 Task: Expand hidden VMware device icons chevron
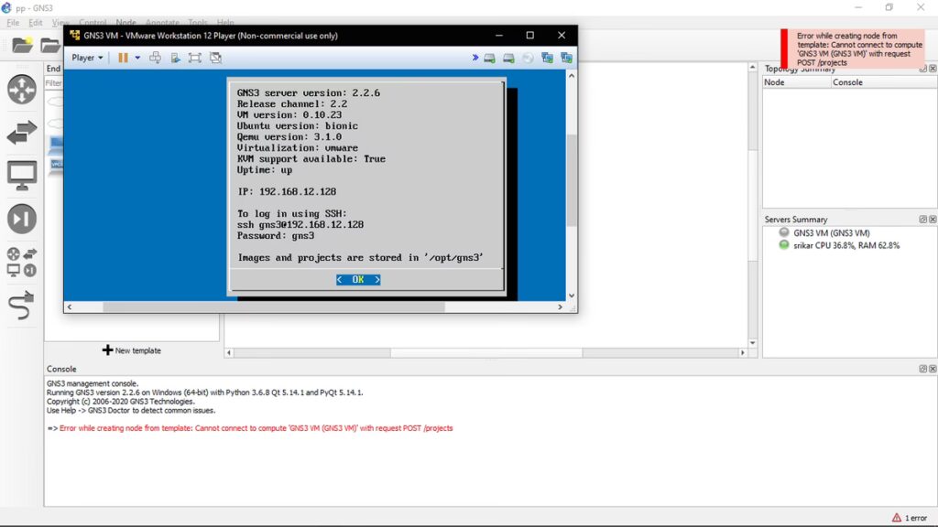point(474,58)
